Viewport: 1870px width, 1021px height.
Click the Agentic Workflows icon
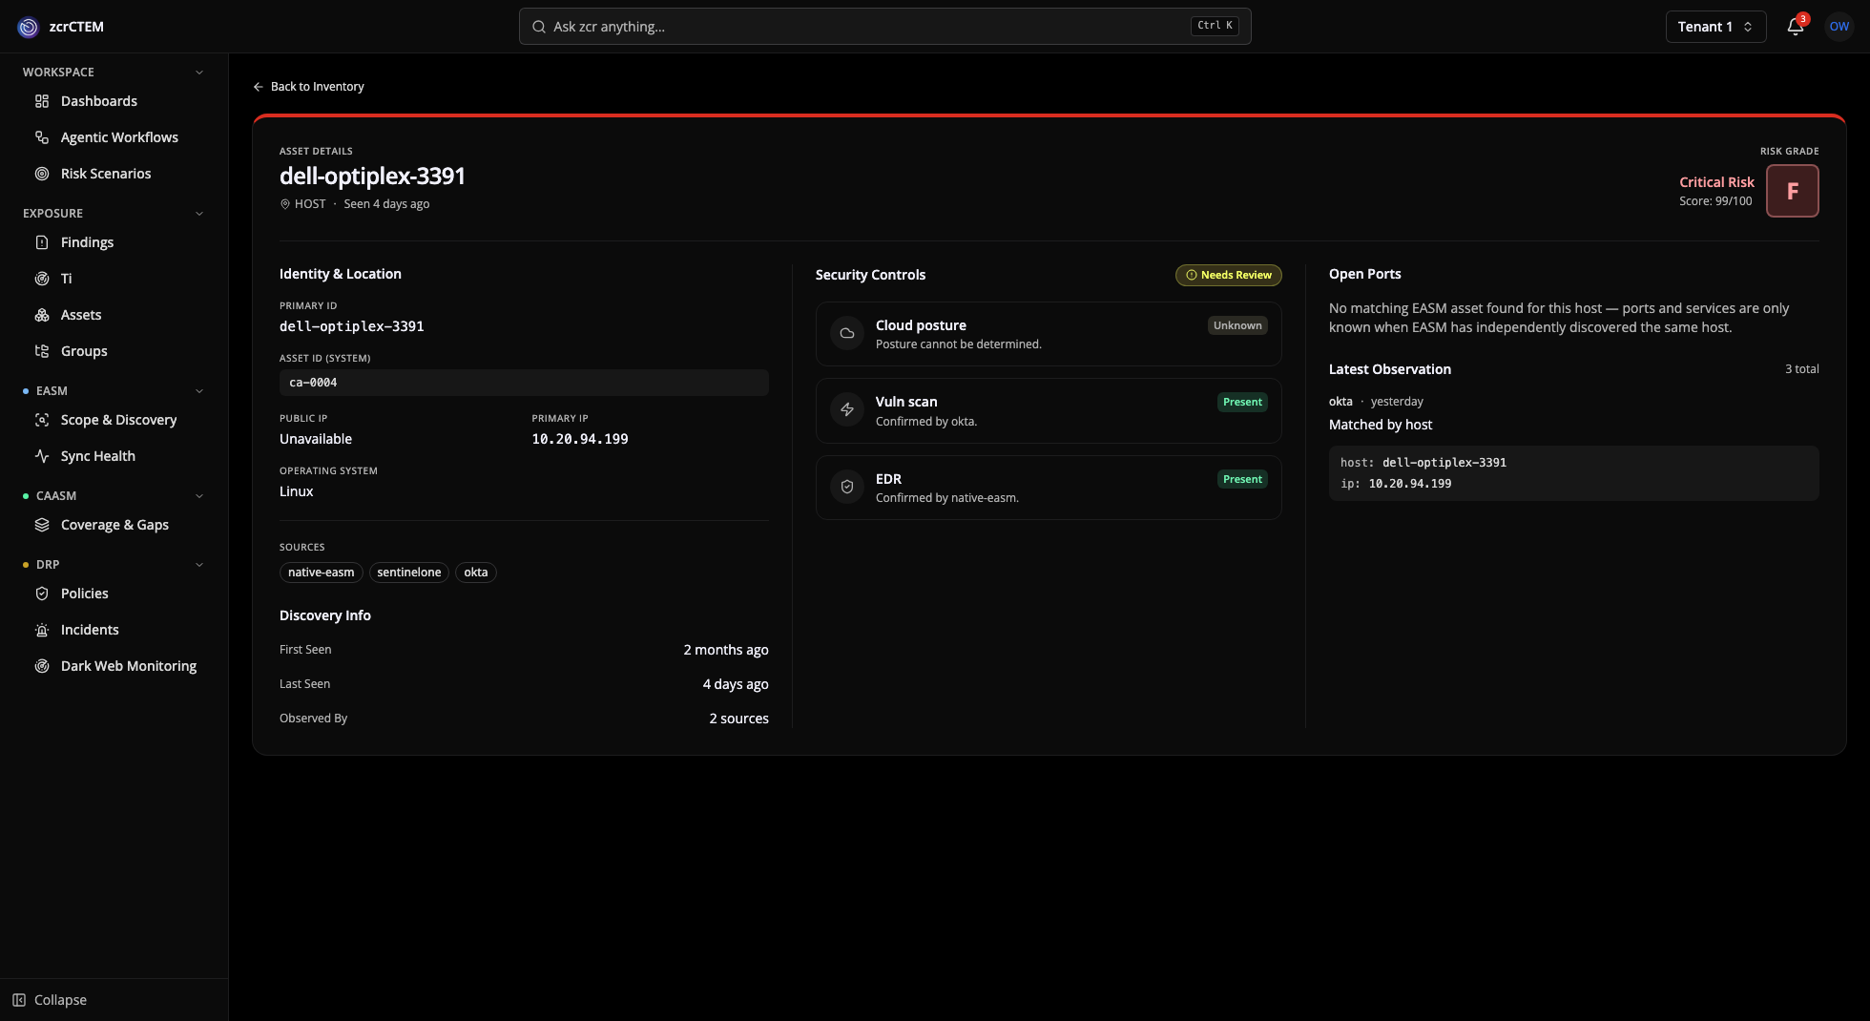click(x=42, y=137)
